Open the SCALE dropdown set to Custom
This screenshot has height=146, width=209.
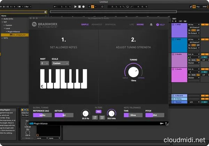tap(60, 63)
